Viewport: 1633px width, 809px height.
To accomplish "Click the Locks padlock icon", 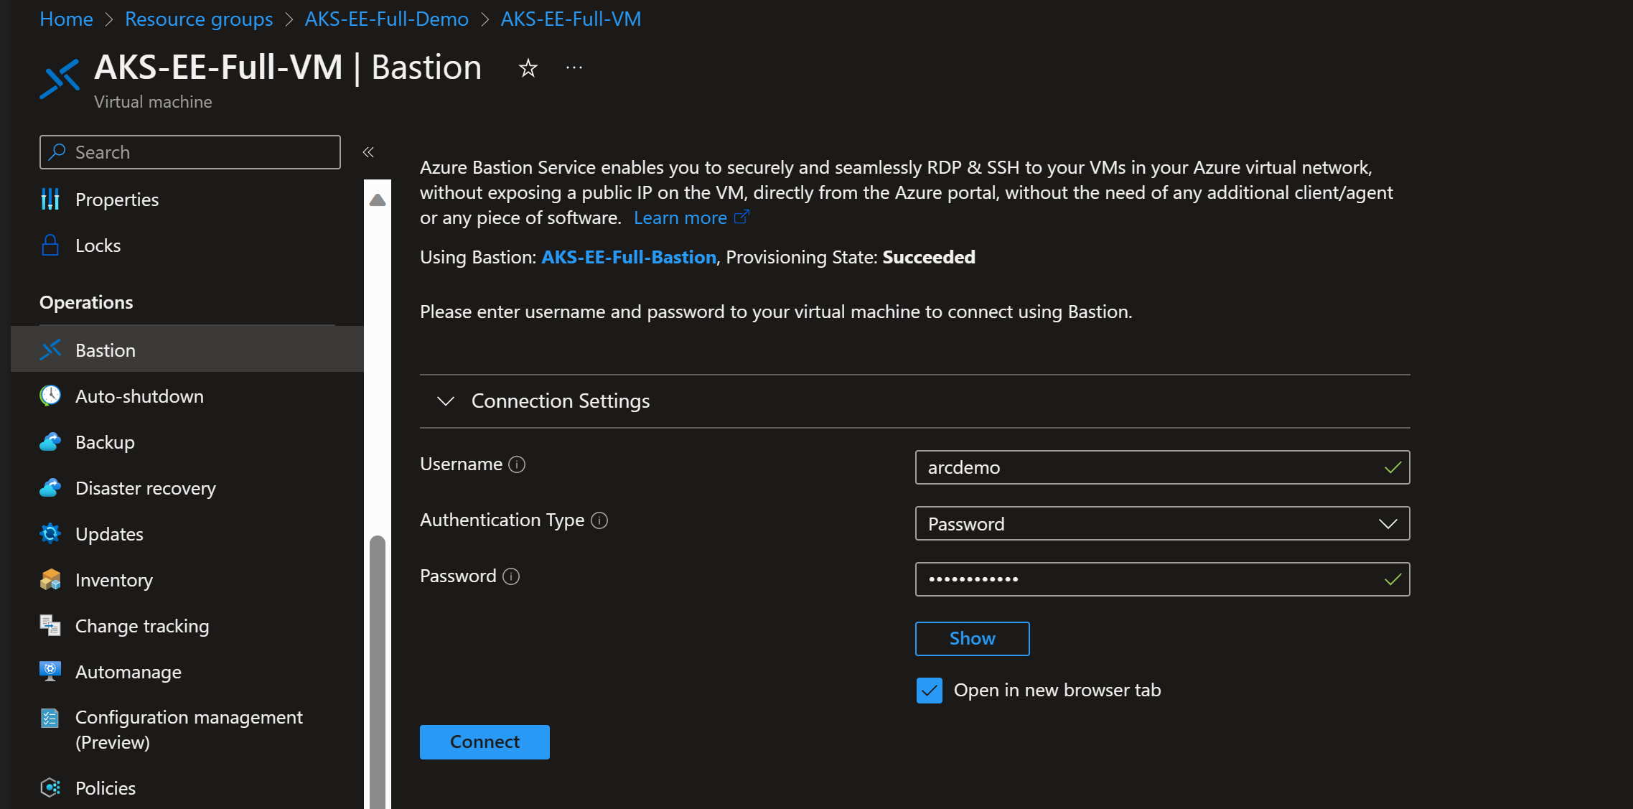I will [x=50, y=245].
